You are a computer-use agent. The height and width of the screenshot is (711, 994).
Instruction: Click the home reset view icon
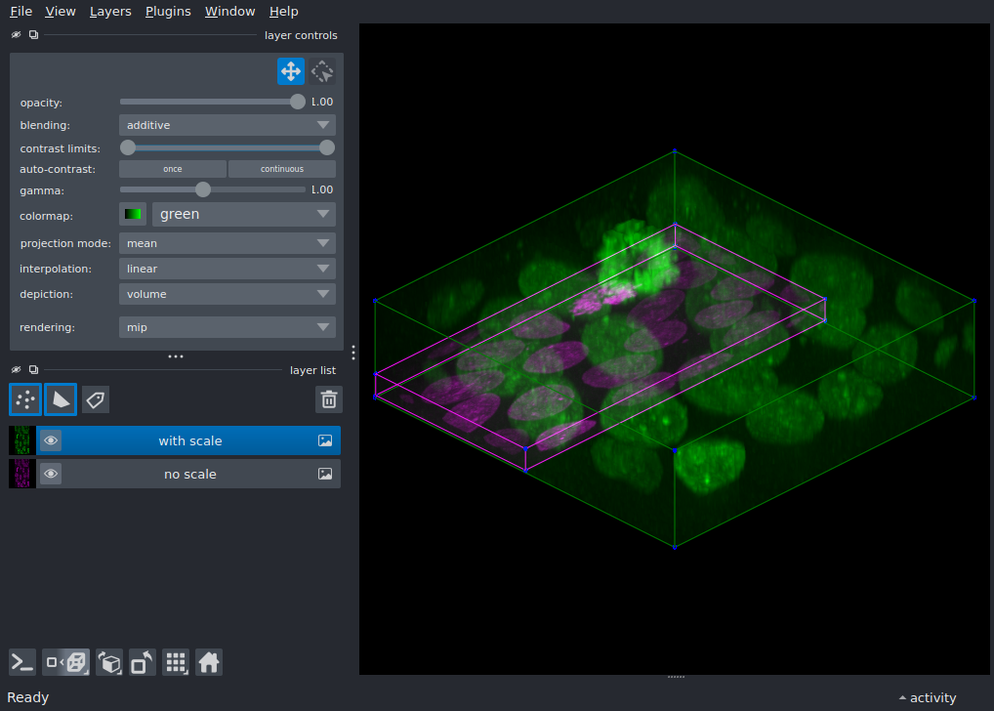pyautogui.click(x=209, y=662)
